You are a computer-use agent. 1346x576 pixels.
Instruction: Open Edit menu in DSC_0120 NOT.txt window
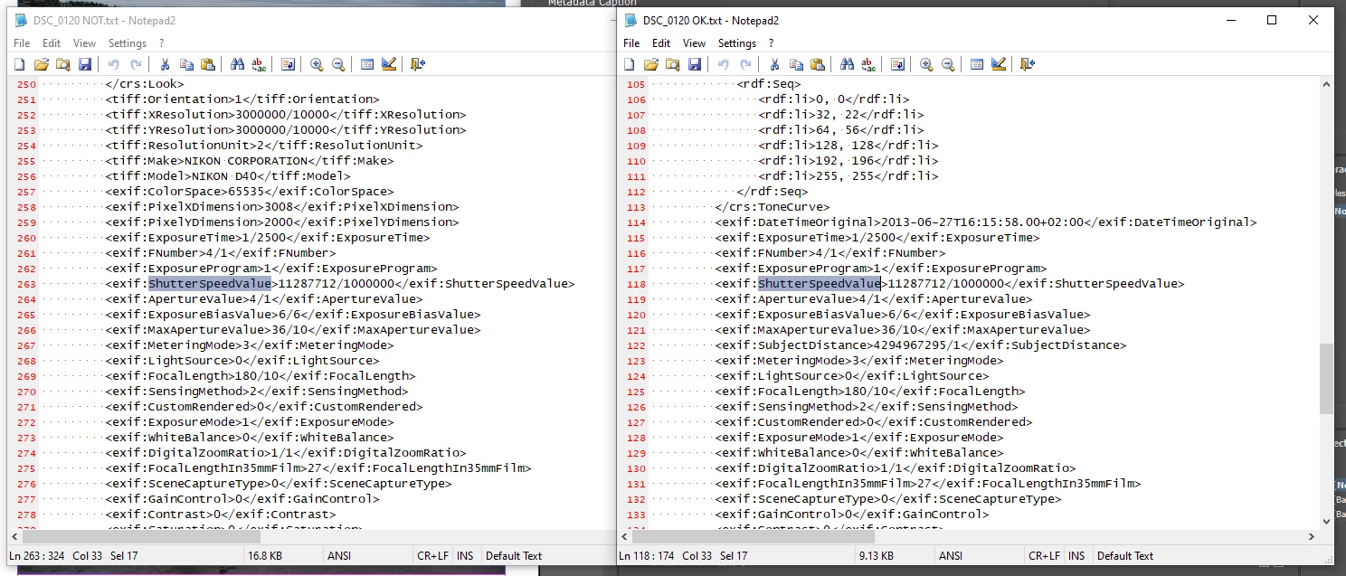52,43
